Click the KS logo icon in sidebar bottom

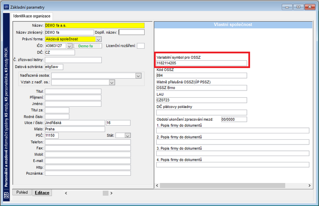(6, 195)
